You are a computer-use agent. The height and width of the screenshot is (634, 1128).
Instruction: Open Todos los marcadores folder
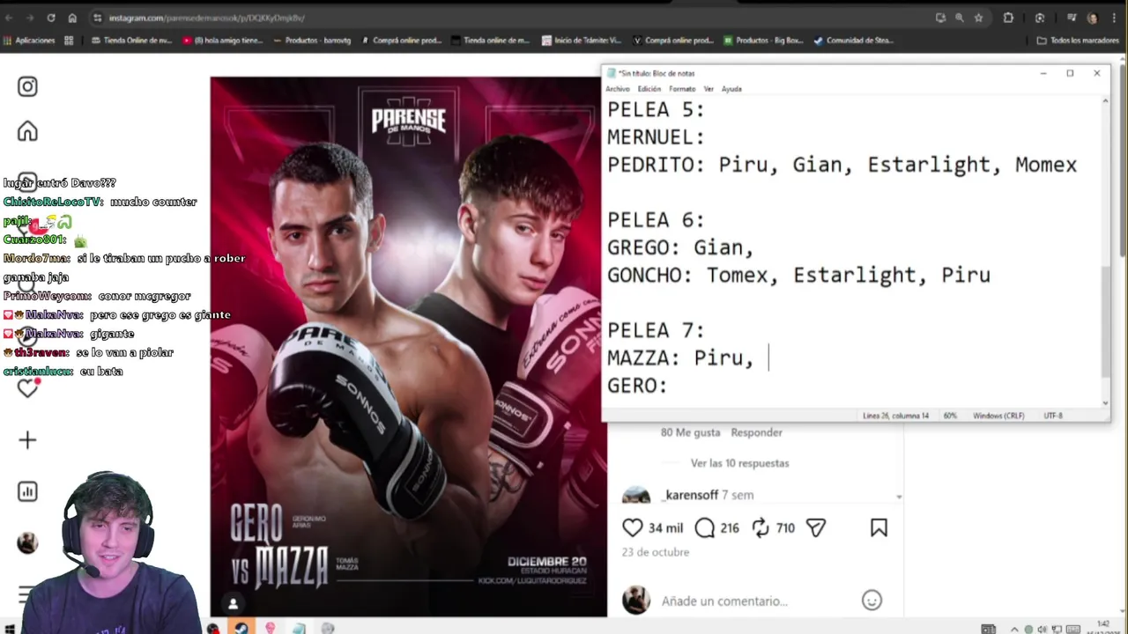(x=1078, y=41)
